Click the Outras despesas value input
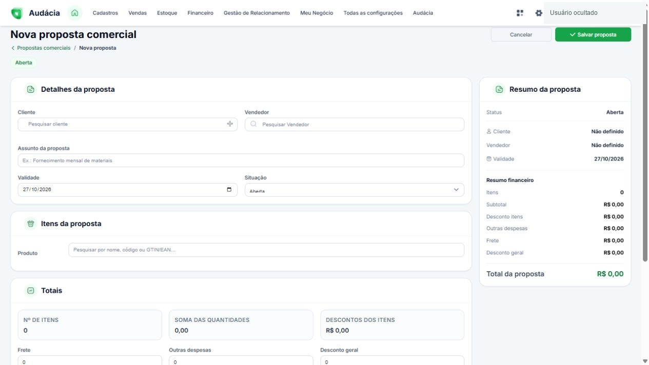The image size is (649, 365). [241, 361]
